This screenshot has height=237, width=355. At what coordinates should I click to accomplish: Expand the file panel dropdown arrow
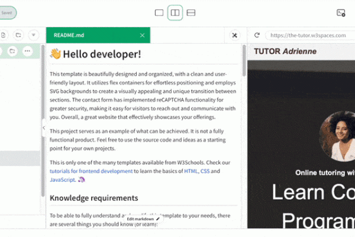34,36
